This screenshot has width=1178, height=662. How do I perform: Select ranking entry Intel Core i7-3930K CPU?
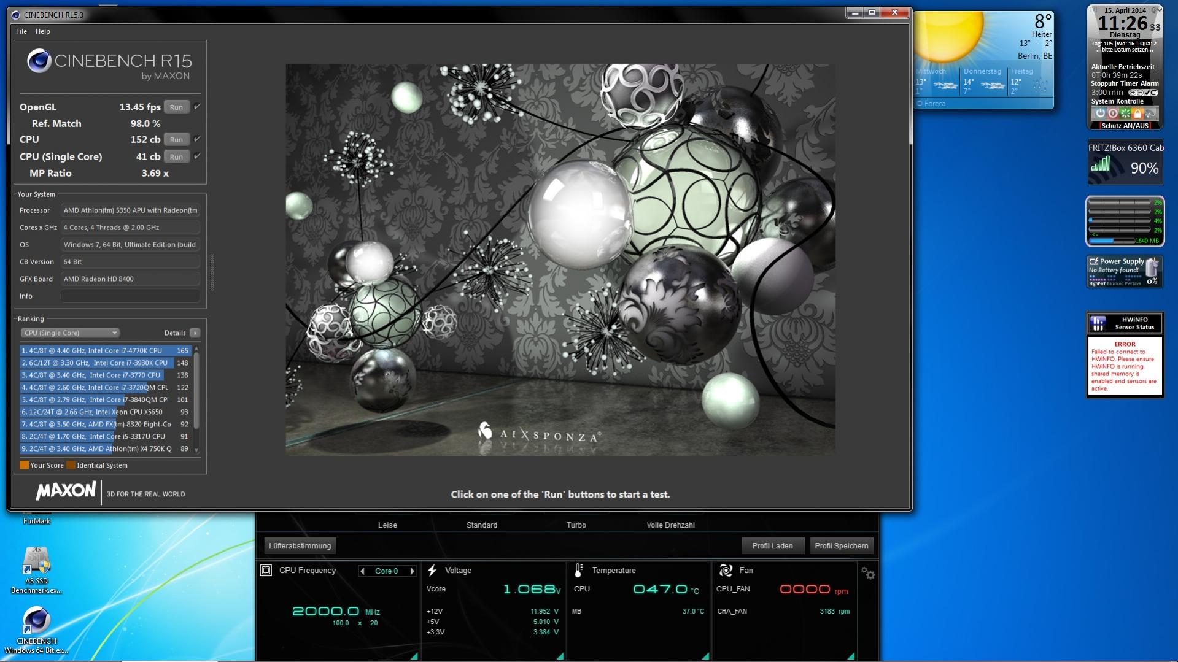[105, 363]
